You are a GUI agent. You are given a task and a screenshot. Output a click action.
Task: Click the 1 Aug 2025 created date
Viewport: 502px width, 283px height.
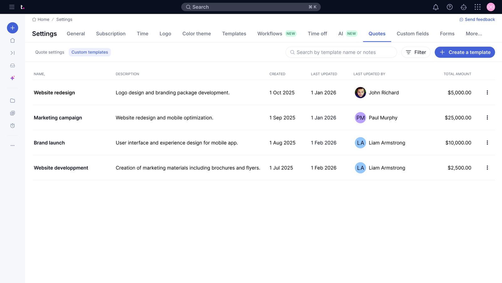pos(282,143)
